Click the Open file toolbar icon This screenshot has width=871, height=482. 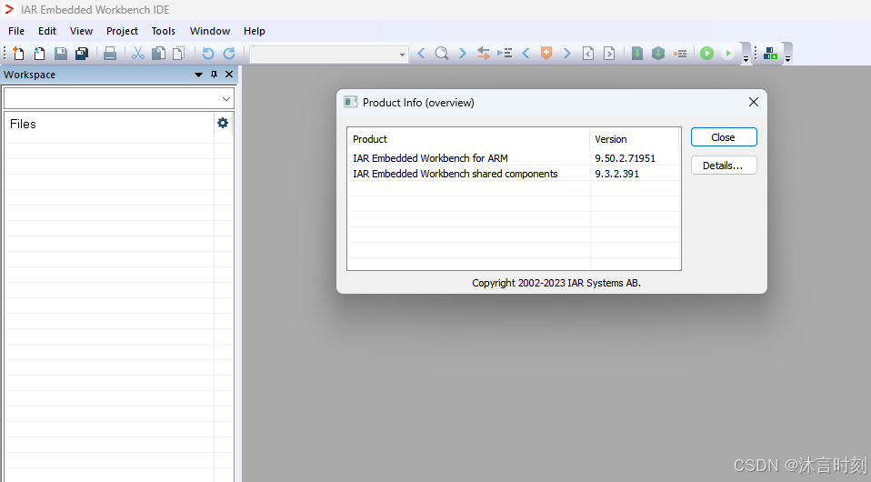click(x=39, y=54)
